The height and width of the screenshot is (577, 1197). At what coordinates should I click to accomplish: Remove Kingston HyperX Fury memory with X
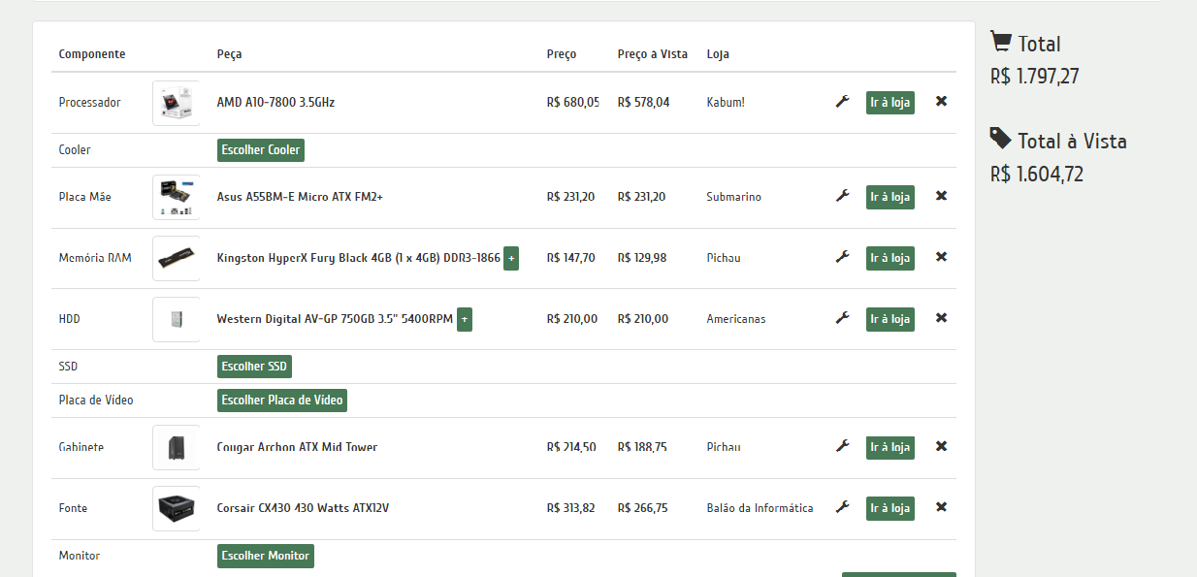941,257
